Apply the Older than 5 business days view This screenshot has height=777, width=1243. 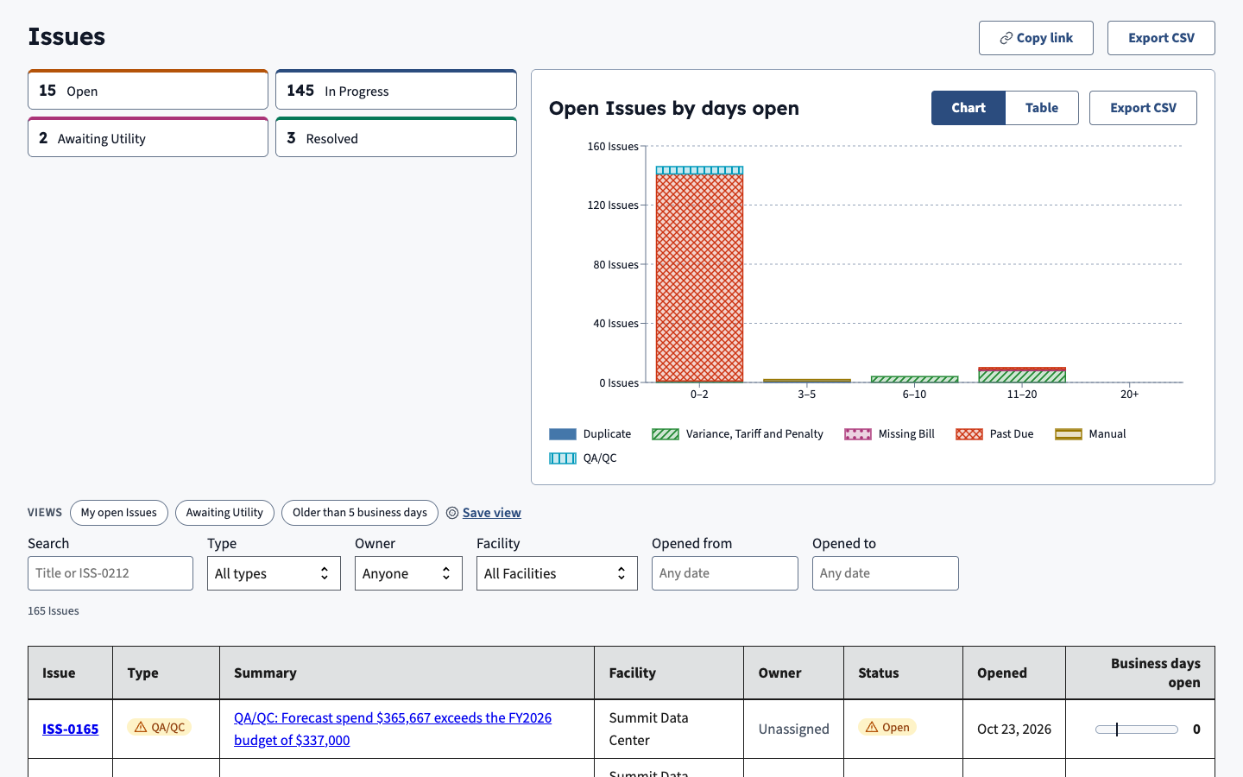pos(360,513)
